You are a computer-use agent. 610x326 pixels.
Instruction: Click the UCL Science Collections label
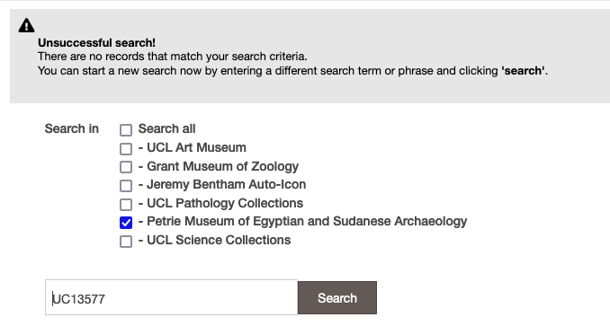tap(214, 240)
